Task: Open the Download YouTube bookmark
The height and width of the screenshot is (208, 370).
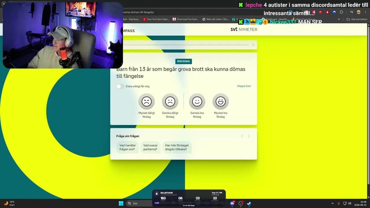Action: pos(186,19)
